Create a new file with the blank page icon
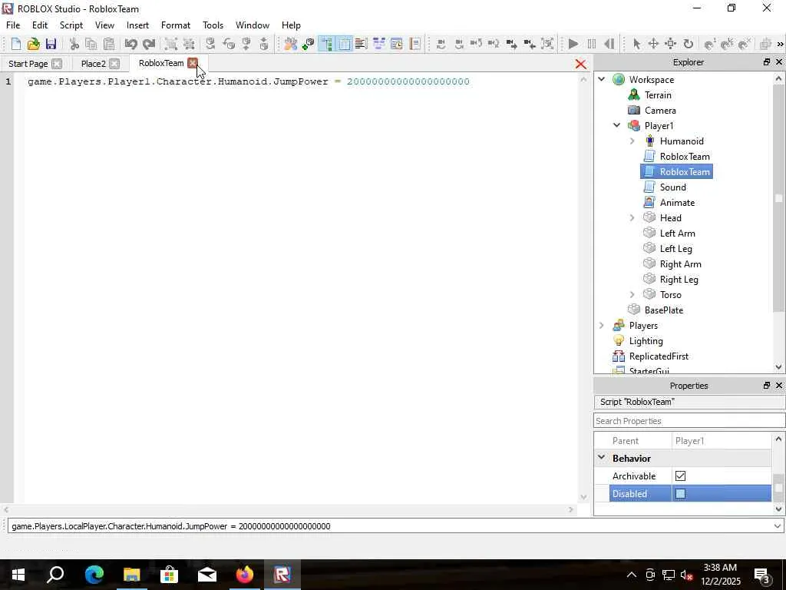 click(x=15, y=44)
